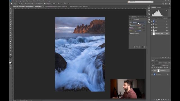The image size is (180, 101).
Task: Hide the Background layer eye
Action: (x=152, y=74)
